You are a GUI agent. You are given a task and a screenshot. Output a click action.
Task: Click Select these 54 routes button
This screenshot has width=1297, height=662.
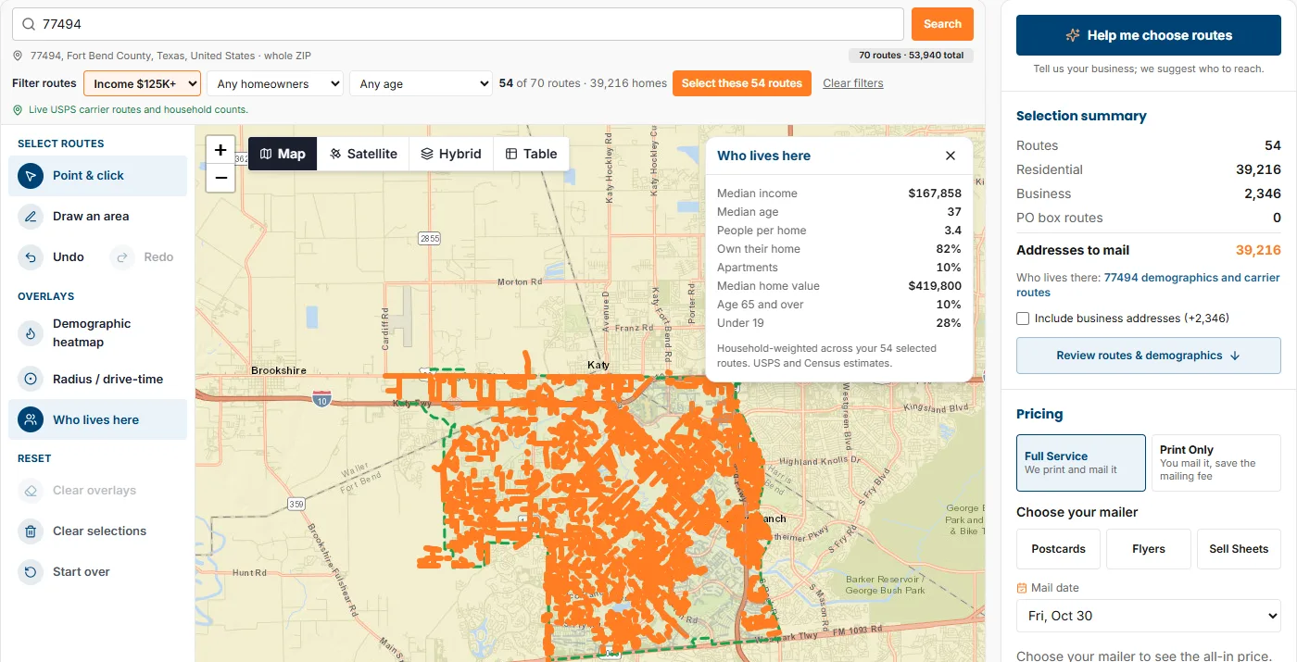[x=742, y=83]
